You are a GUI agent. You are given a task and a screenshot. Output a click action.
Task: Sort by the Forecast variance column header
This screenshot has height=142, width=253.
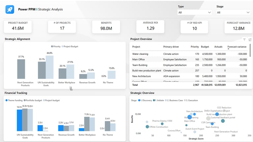pos(237,47)
